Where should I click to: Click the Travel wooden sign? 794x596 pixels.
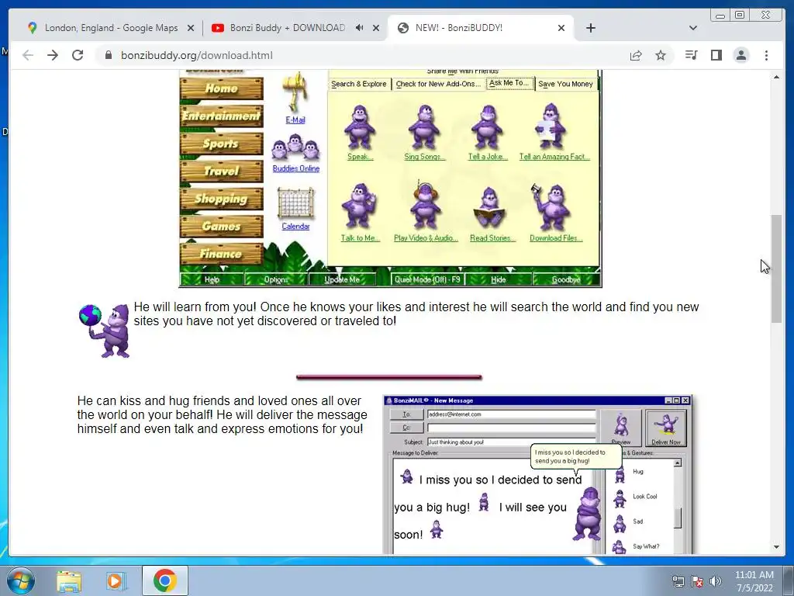pos(221,172)
